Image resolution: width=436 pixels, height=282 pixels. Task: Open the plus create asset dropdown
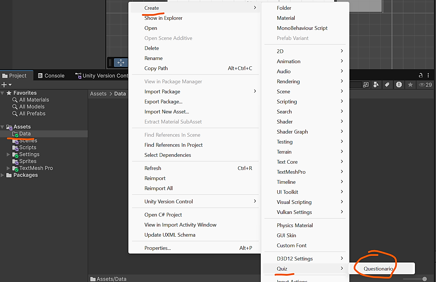pyautogui.click(x=6, y=85)
